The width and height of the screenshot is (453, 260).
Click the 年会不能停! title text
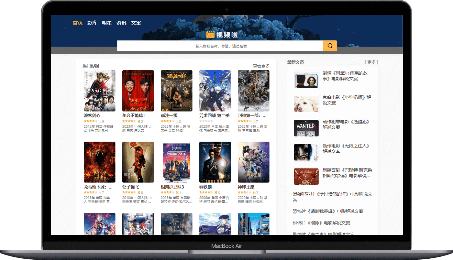coord(134,115)
